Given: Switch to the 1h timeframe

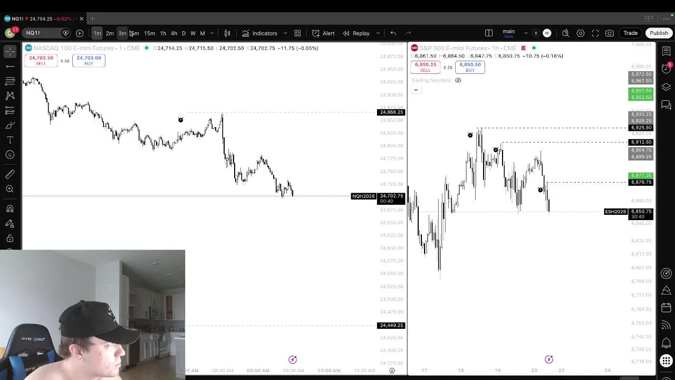Looking at the screenshot, I should coord(163,33).
